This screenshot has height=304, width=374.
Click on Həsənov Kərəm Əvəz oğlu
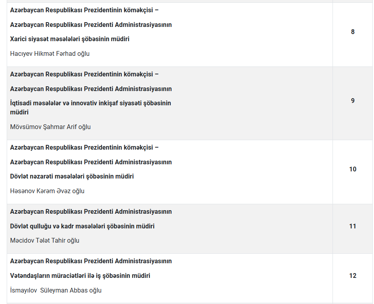(47, 191)
